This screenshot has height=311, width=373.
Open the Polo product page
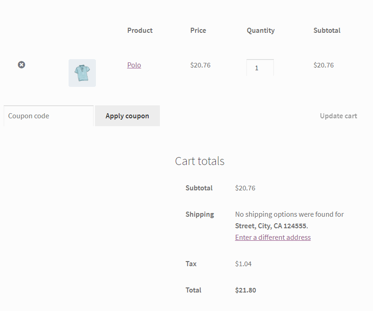(134, 65)
